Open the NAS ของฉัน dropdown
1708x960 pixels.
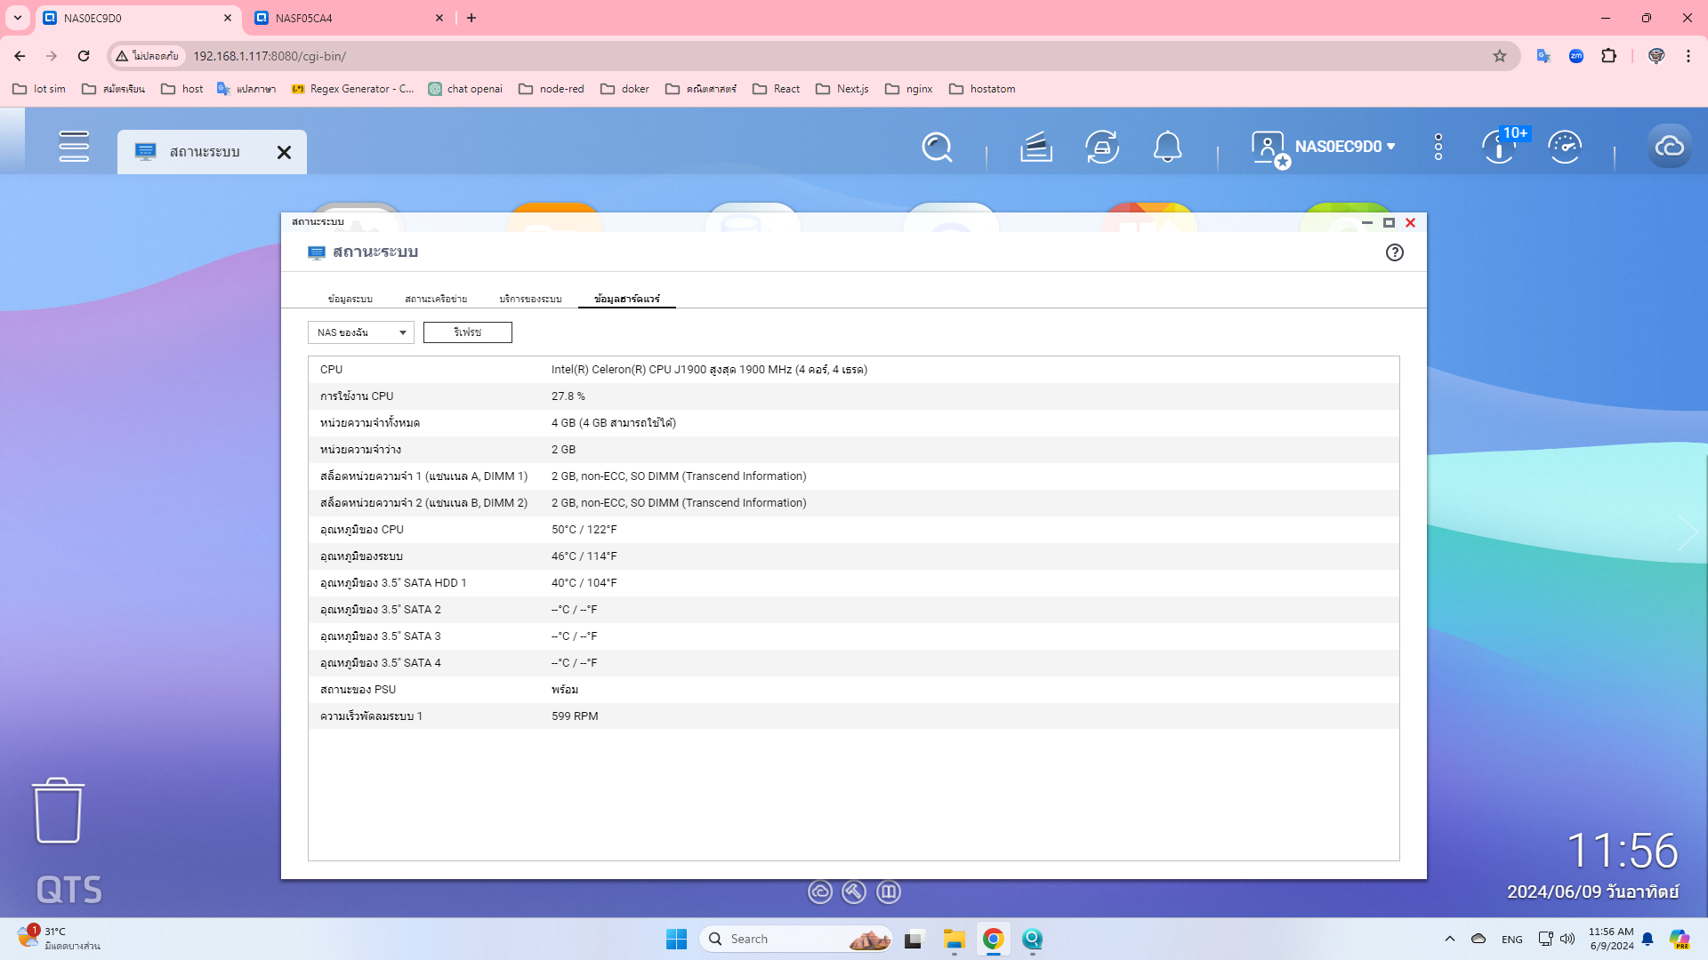tap(361, 332)
